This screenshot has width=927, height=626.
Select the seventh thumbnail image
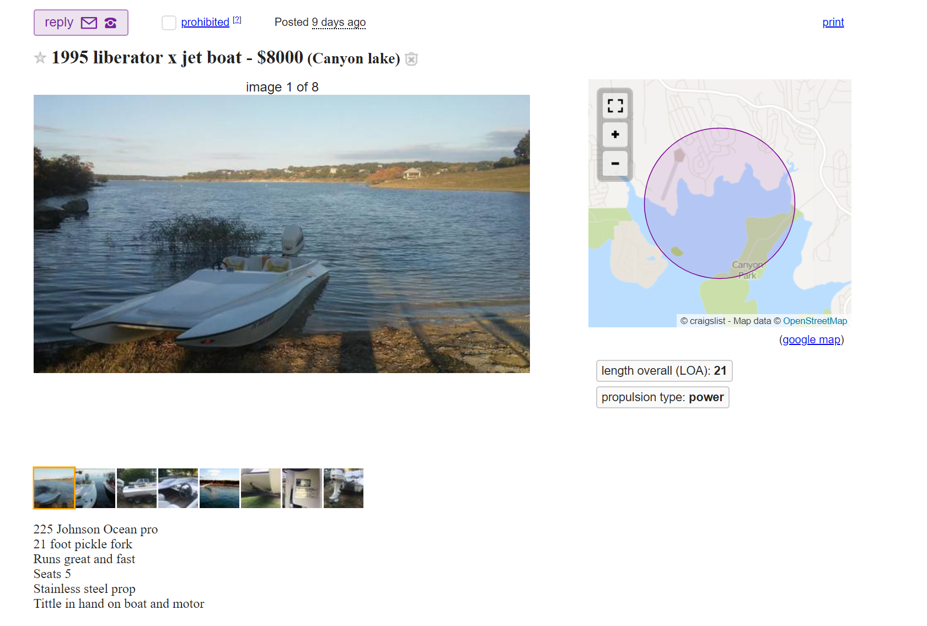point(302,488)
